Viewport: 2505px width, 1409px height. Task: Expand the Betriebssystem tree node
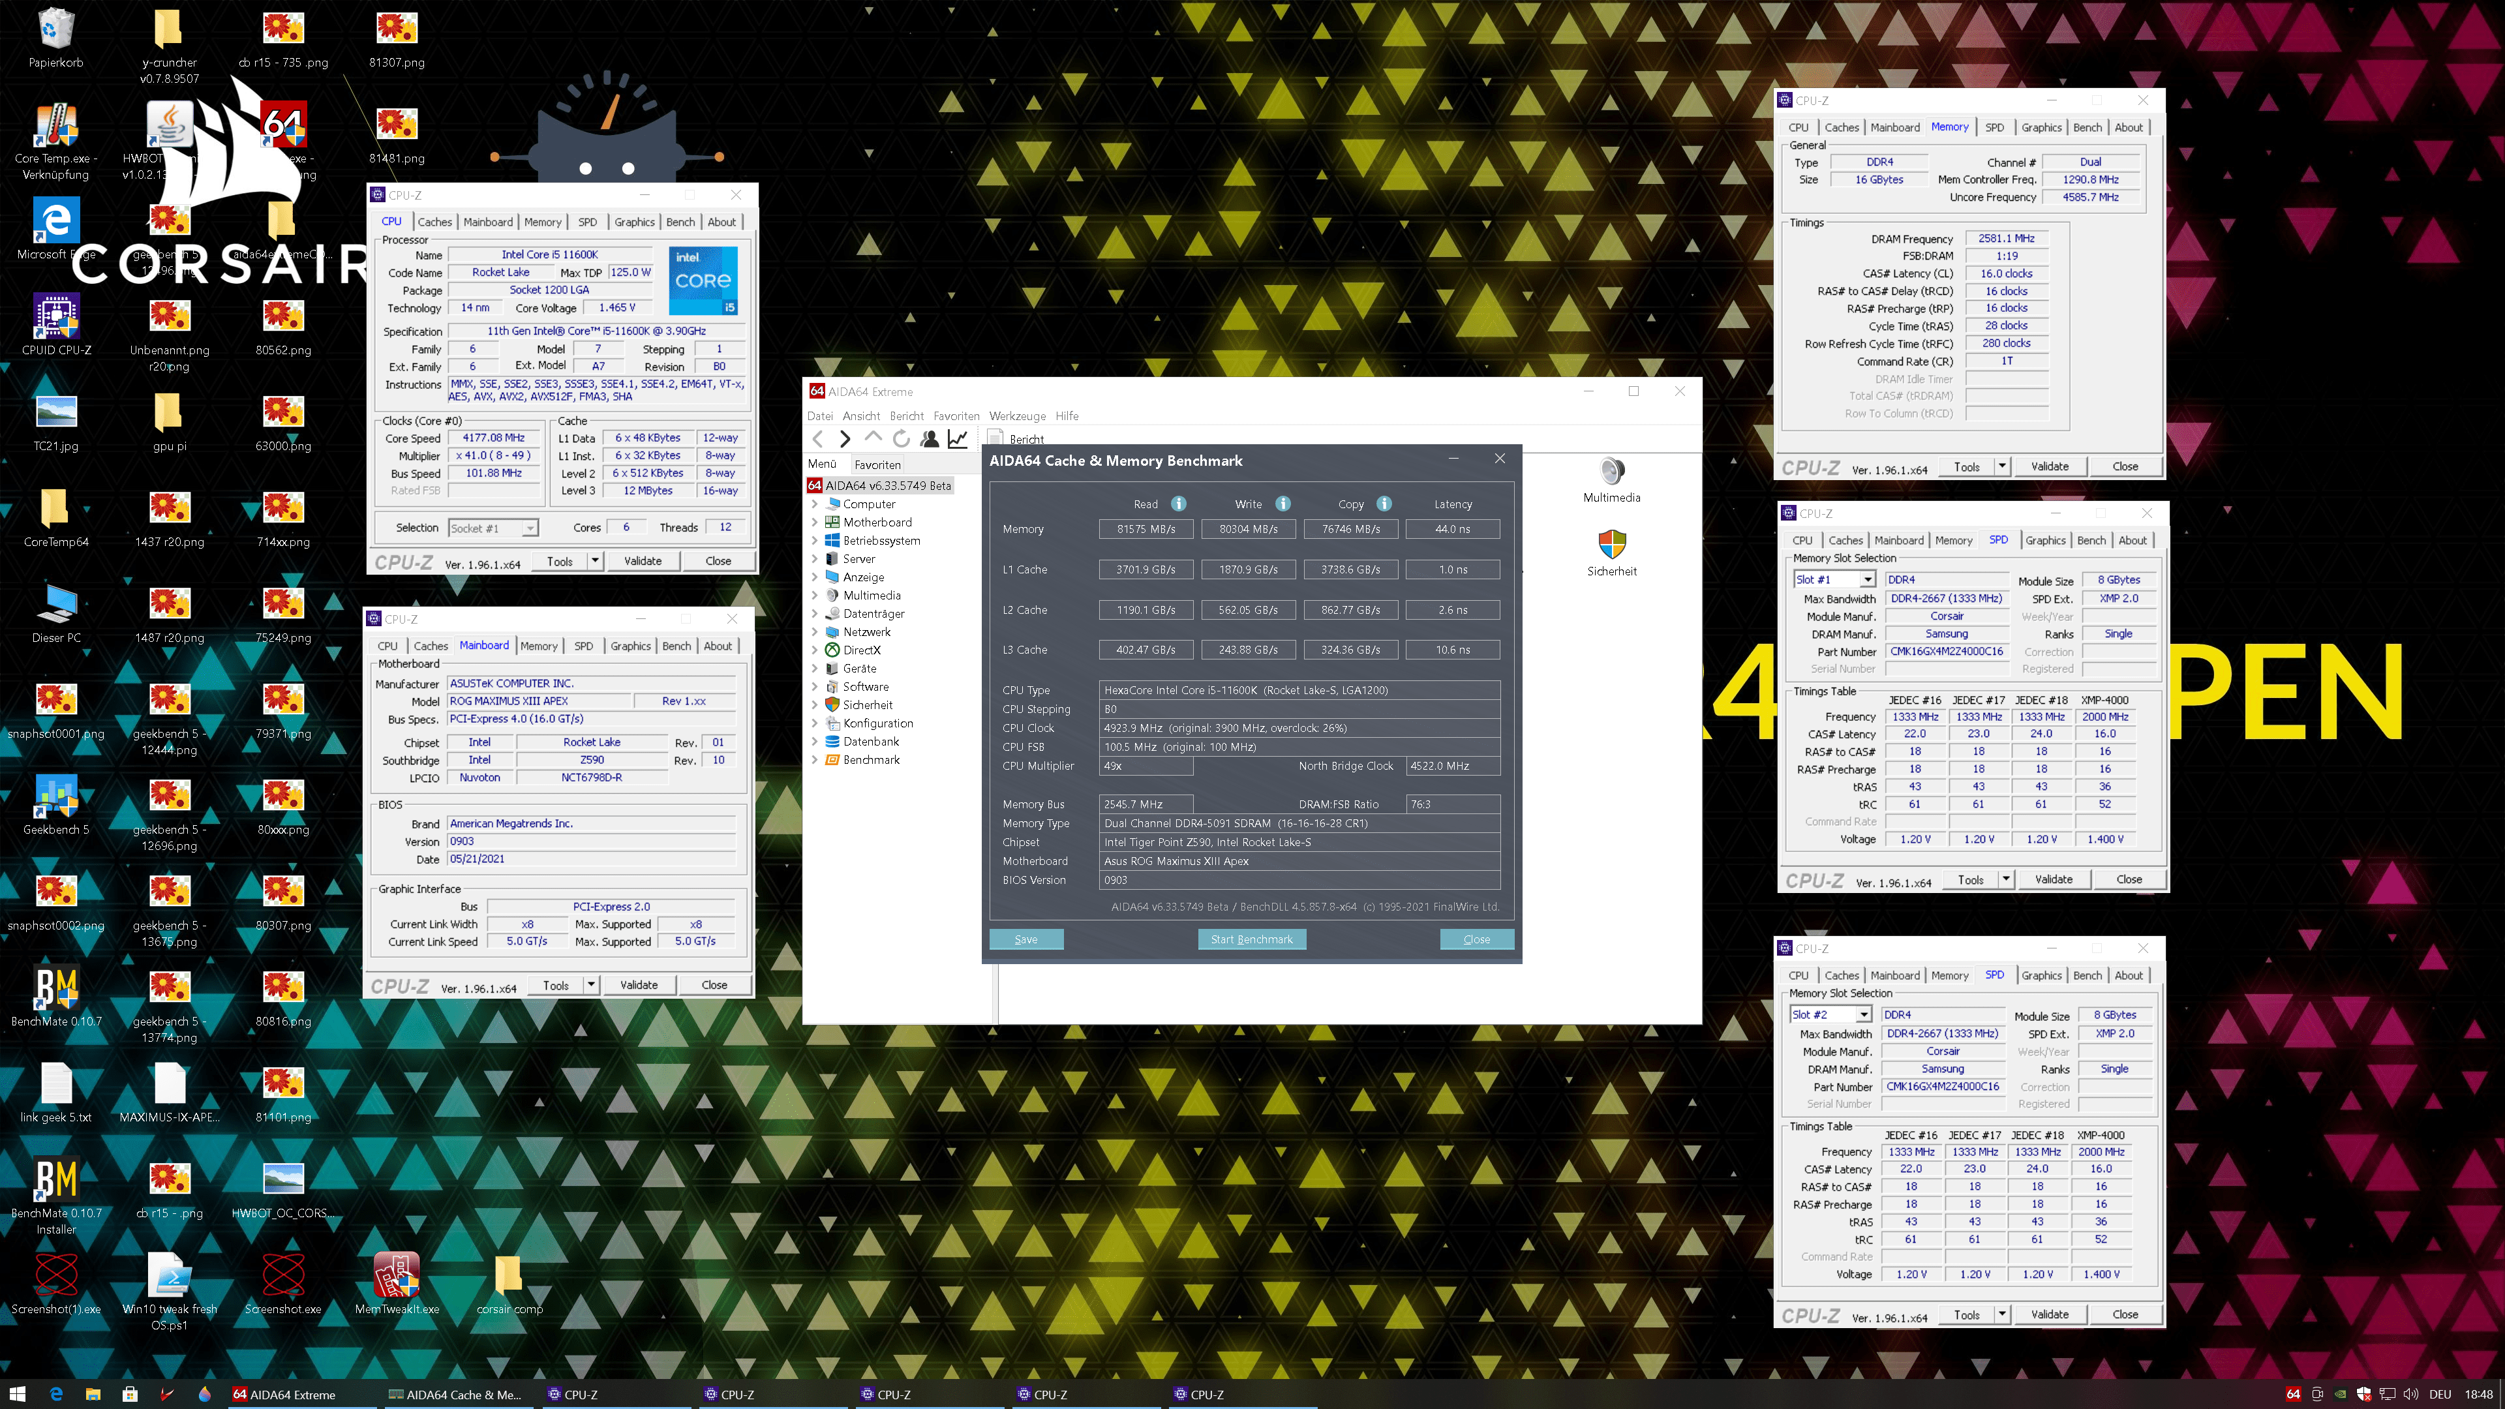click(x=814, y=541)
